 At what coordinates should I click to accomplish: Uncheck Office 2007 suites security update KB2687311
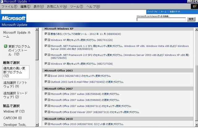click(x=46, y=106)
